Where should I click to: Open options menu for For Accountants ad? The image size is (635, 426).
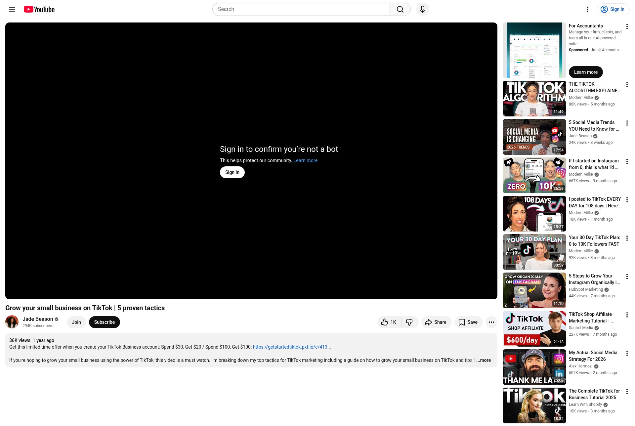tap(627, 26)
